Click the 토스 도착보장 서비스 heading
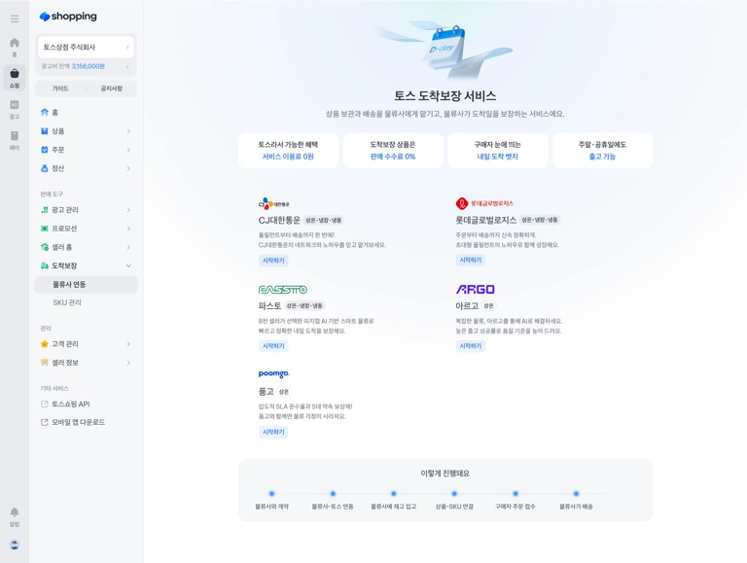This screenshot has width=747, height=563. [445, 95]
